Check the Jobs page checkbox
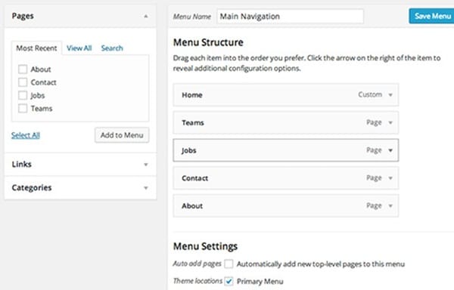Viewport: 454px width, 290px height. [23, 95]
